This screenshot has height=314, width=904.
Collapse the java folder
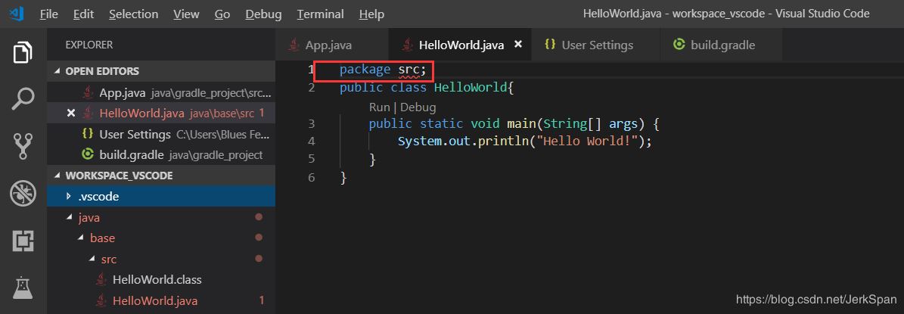pos(161,218)
